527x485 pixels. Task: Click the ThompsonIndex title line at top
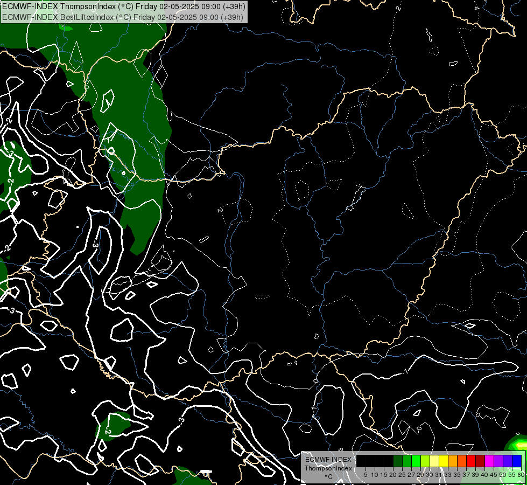point(124,6)
